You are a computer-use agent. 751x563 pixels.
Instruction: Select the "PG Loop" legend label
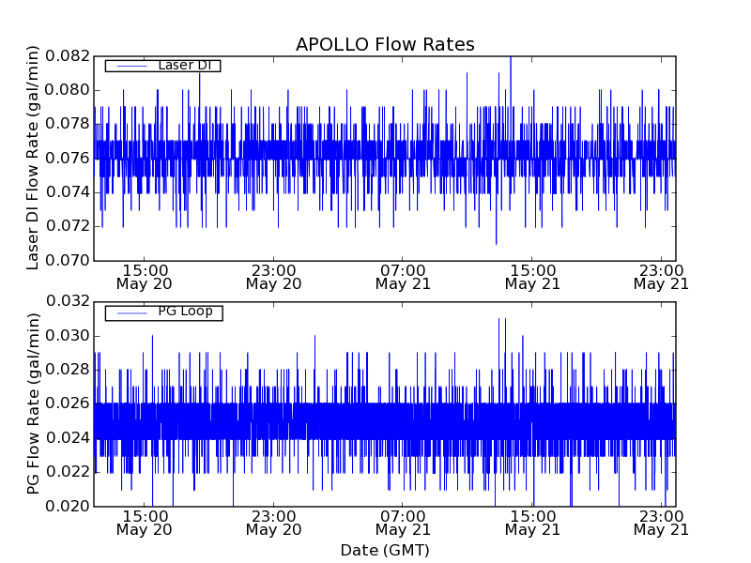(185, 312)
